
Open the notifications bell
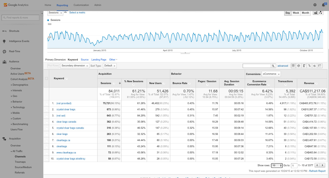point(324,5)
